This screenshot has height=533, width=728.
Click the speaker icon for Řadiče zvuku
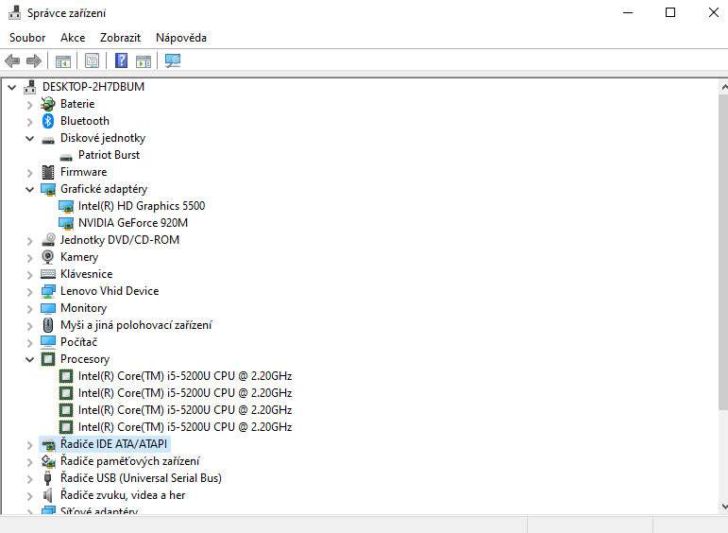[47, 495]
